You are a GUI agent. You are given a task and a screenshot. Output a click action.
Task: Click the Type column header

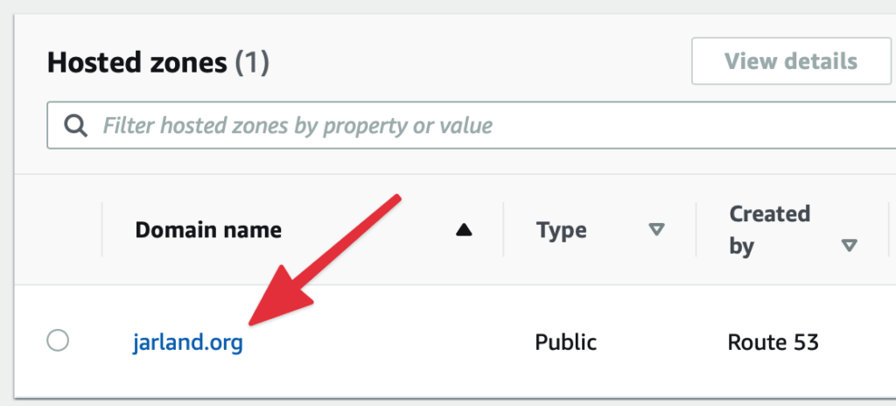pyautogui.click(x=562, y=230)
